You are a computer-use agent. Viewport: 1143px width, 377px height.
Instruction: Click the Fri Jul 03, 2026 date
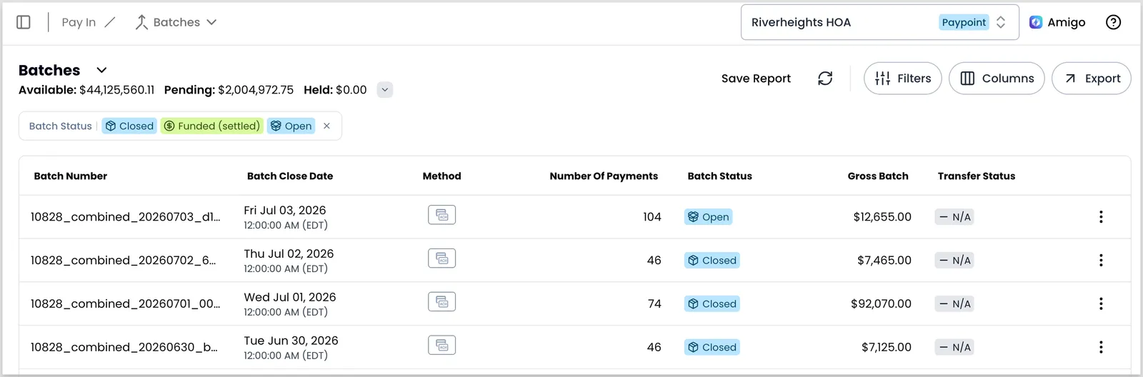click(284, 211)
